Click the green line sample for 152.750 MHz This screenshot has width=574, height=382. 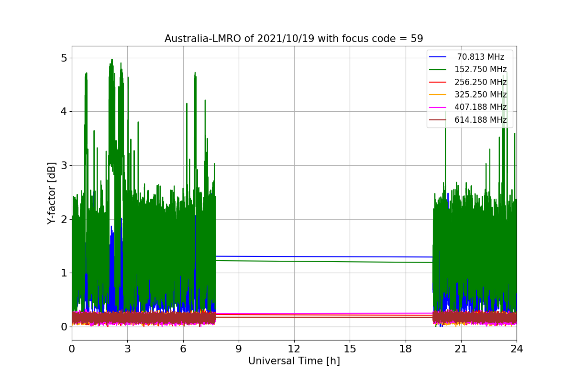click(x=438, y=70)
